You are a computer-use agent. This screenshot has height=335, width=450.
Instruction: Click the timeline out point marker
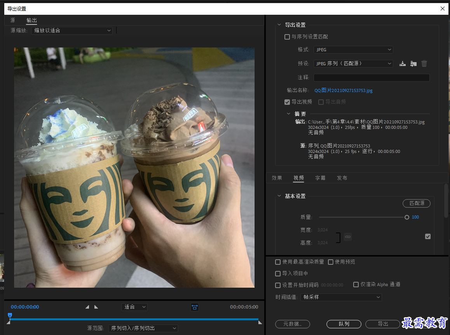[260, 323]
